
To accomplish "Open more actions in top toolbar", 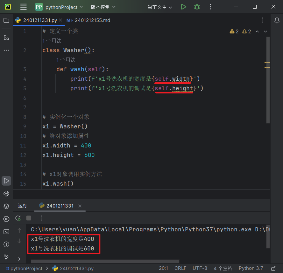I will 210,7.
